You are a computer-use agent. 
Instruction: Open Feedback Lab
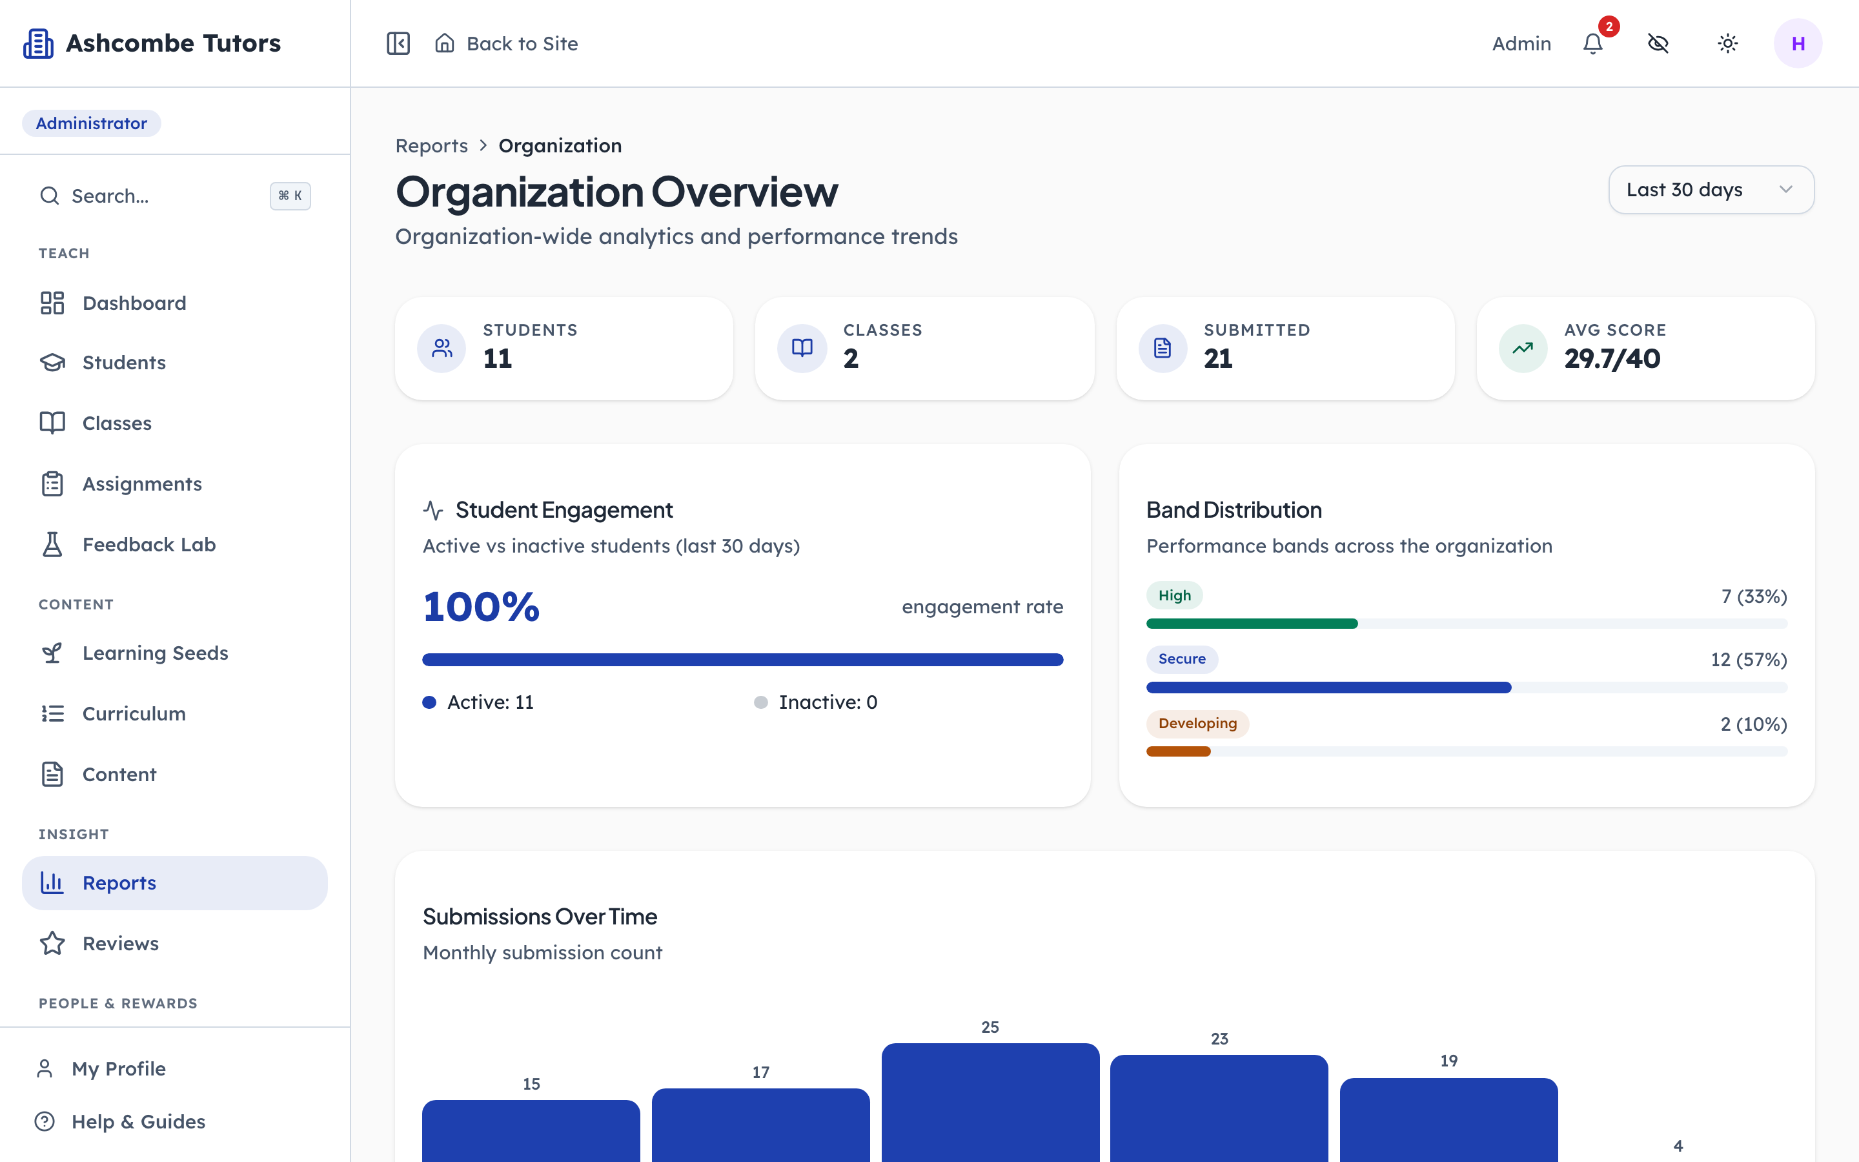(175, 544)
